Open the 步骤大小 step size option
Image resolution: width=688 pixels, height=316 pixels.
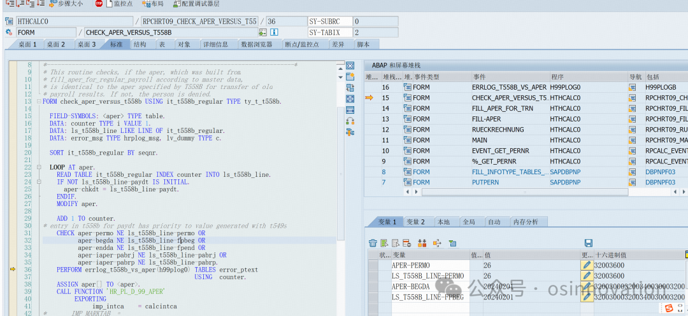[x=66, y=4]
